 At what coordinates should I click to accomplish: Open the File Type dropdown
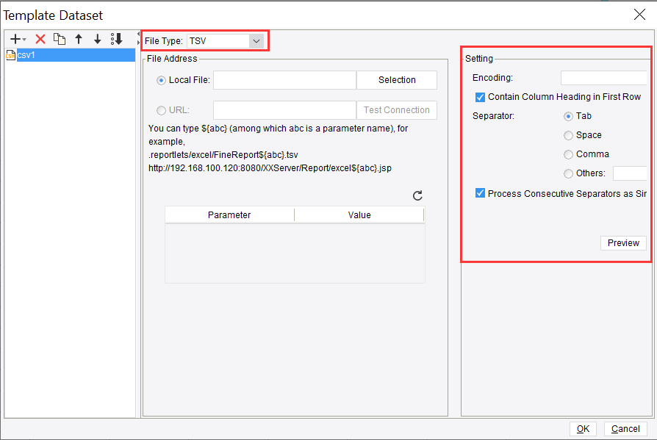[256, 40]
